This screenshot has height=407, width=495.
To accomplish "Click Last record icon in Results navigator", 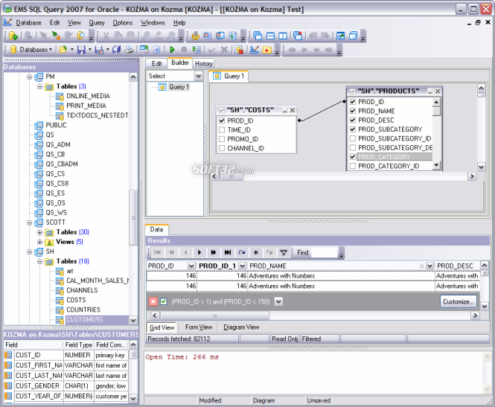I will 227,252.
